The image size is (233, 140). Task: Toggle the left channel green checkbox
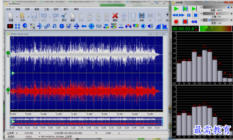pyautogui.click(x=8, y=53)
